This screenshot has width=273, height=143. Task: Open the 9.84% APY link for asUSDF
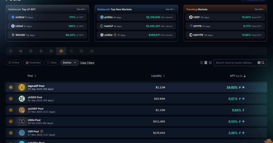pyautogui.click(x=236, y=110)
